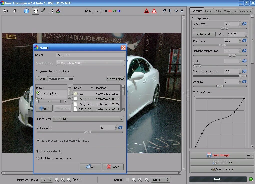255x184 pixels.
Task: Click Create Folder button
Action: (115, 79)
